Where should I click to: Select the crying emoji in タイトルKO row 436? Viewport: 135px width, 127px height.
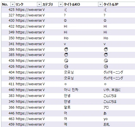(66, 61)
